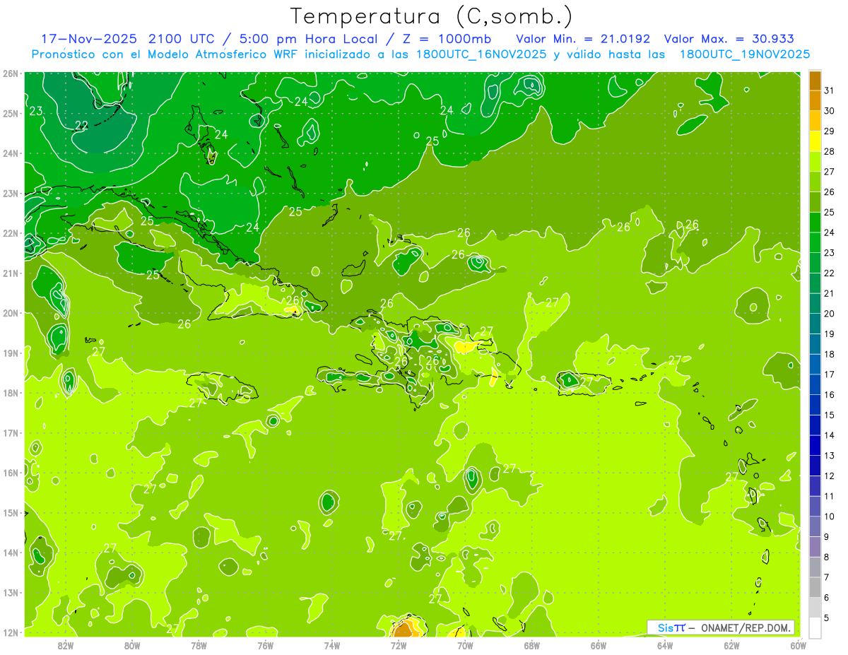Viewport: 848px width, 655px height.
Task: Pick the green swatch between 24 and 25
Action: pos(815,222)
